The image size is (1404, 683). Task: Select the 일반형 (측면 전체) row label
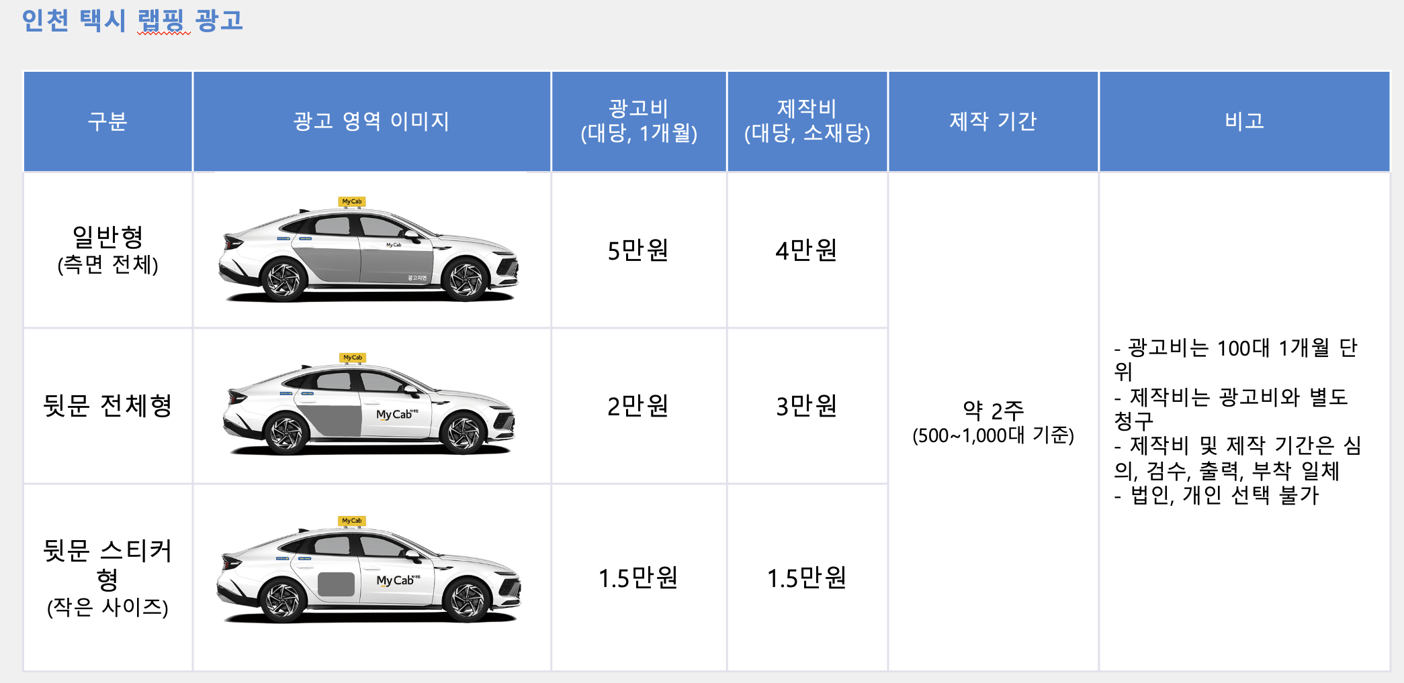107,250
